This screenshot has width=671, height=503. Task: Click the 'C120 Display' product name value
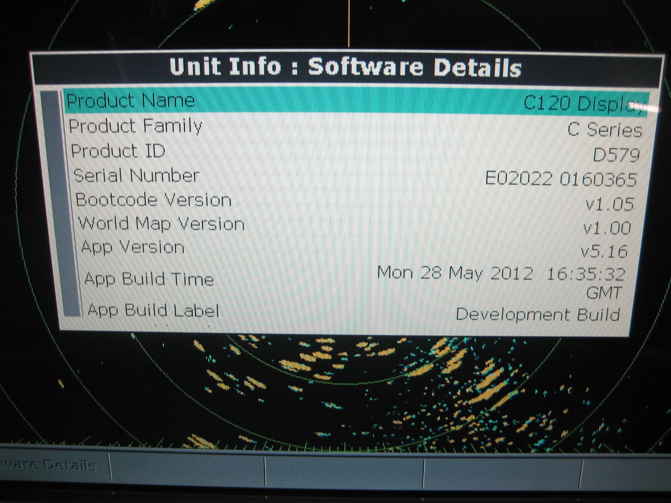585,104
